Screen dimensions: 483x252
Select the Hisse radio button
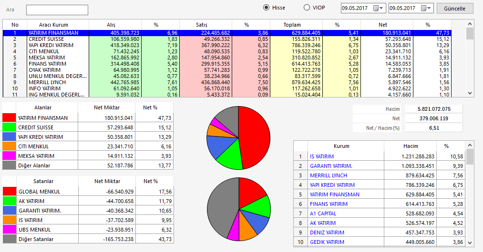click(x=267, y=8)
